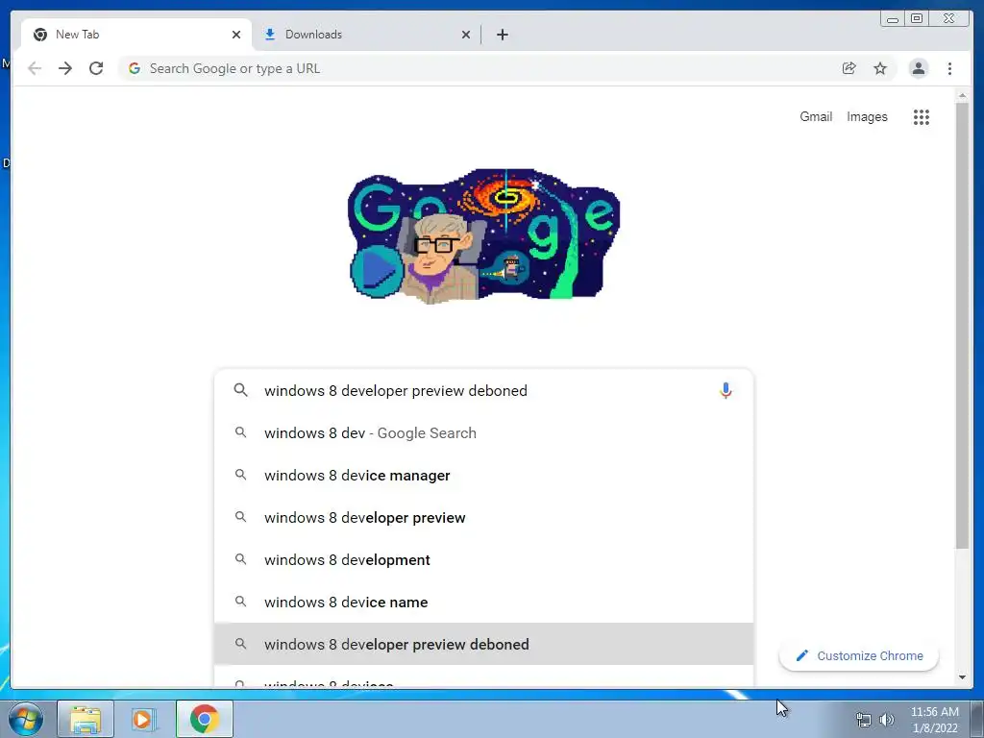Open a new tab with the plus button

(x=502, y=35)
